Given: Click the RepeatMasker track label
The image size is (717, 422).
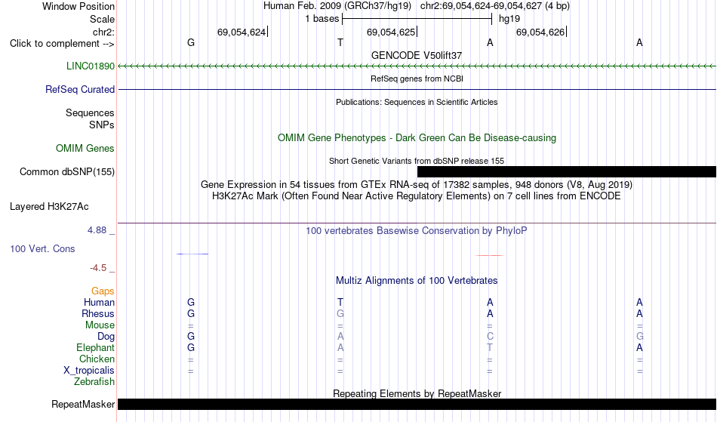Looking at the screenshot, I should coord(83,404).
